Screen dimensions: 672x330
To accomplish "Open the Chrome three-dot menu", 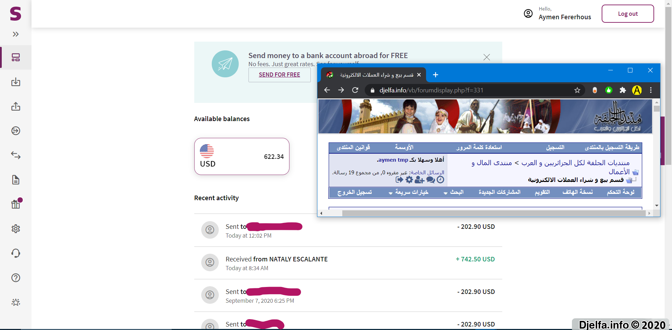I will click(x=651, y=90).
